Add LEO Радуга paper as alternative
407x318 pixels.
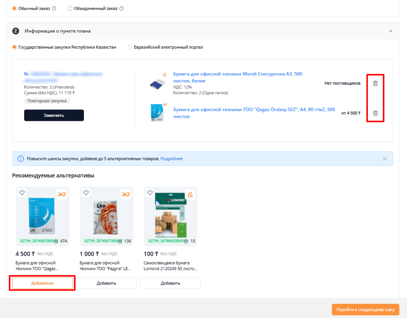107,283
